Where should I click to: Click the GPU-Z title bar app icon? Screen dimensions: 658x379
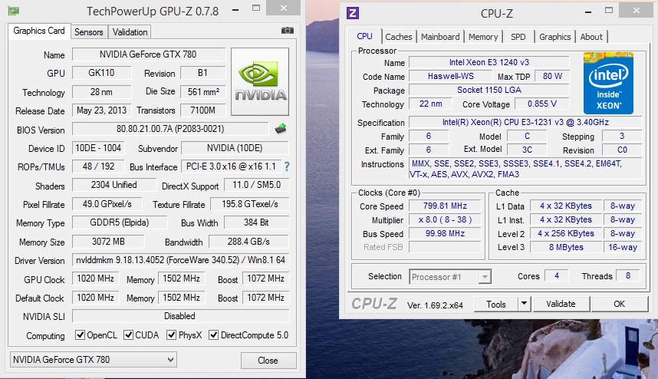click(x=14, y=11)
